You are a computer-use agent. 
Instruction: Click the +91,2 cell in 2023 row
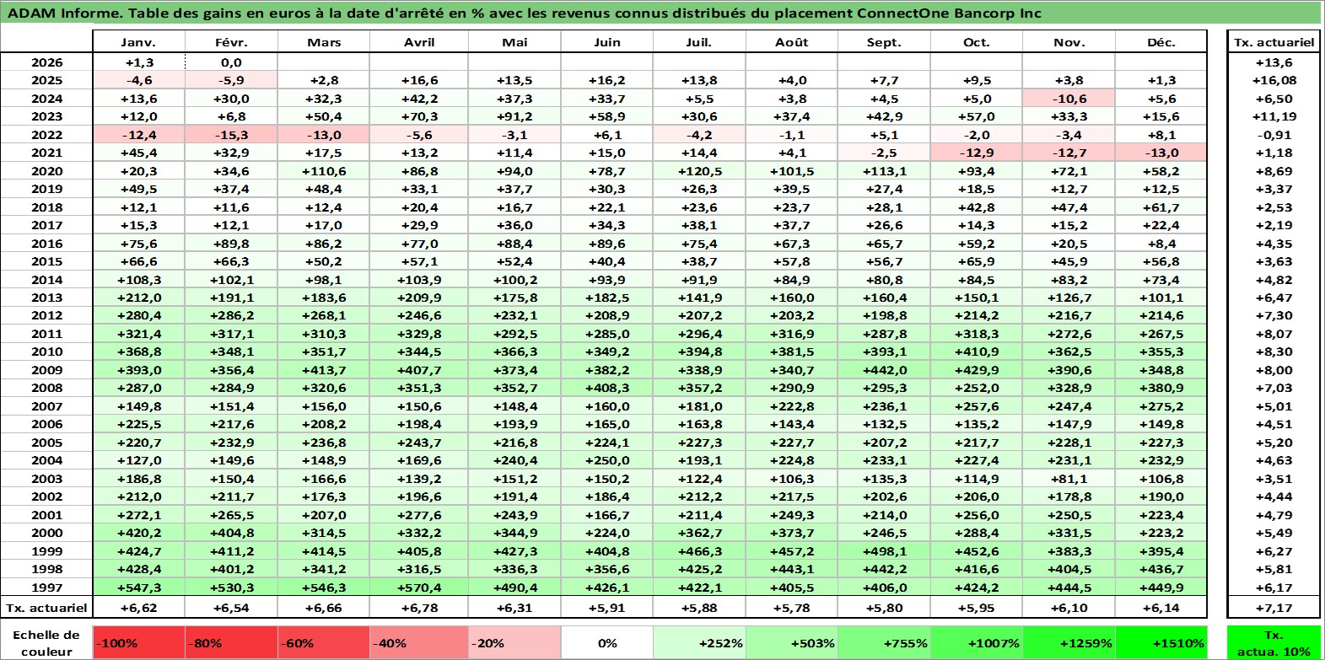pyautogui.click(x=514, y=116)
